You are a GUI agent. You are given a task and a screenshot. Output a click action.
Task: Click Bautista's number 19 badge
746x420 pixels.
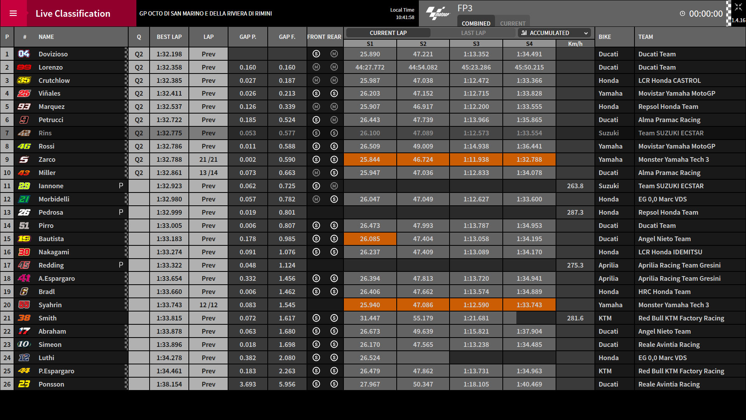(24, 239)
